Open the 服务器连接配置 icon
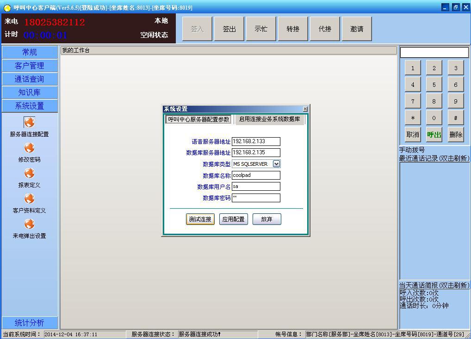The image size is (471, 339). (29, 123)
